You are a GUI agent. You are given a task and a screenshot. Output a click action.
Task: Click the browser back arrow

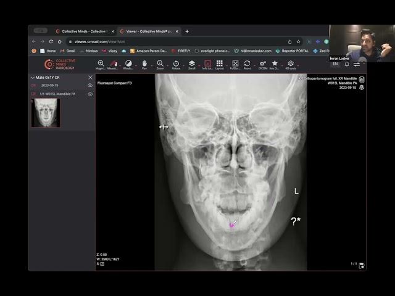click(34, 41)
